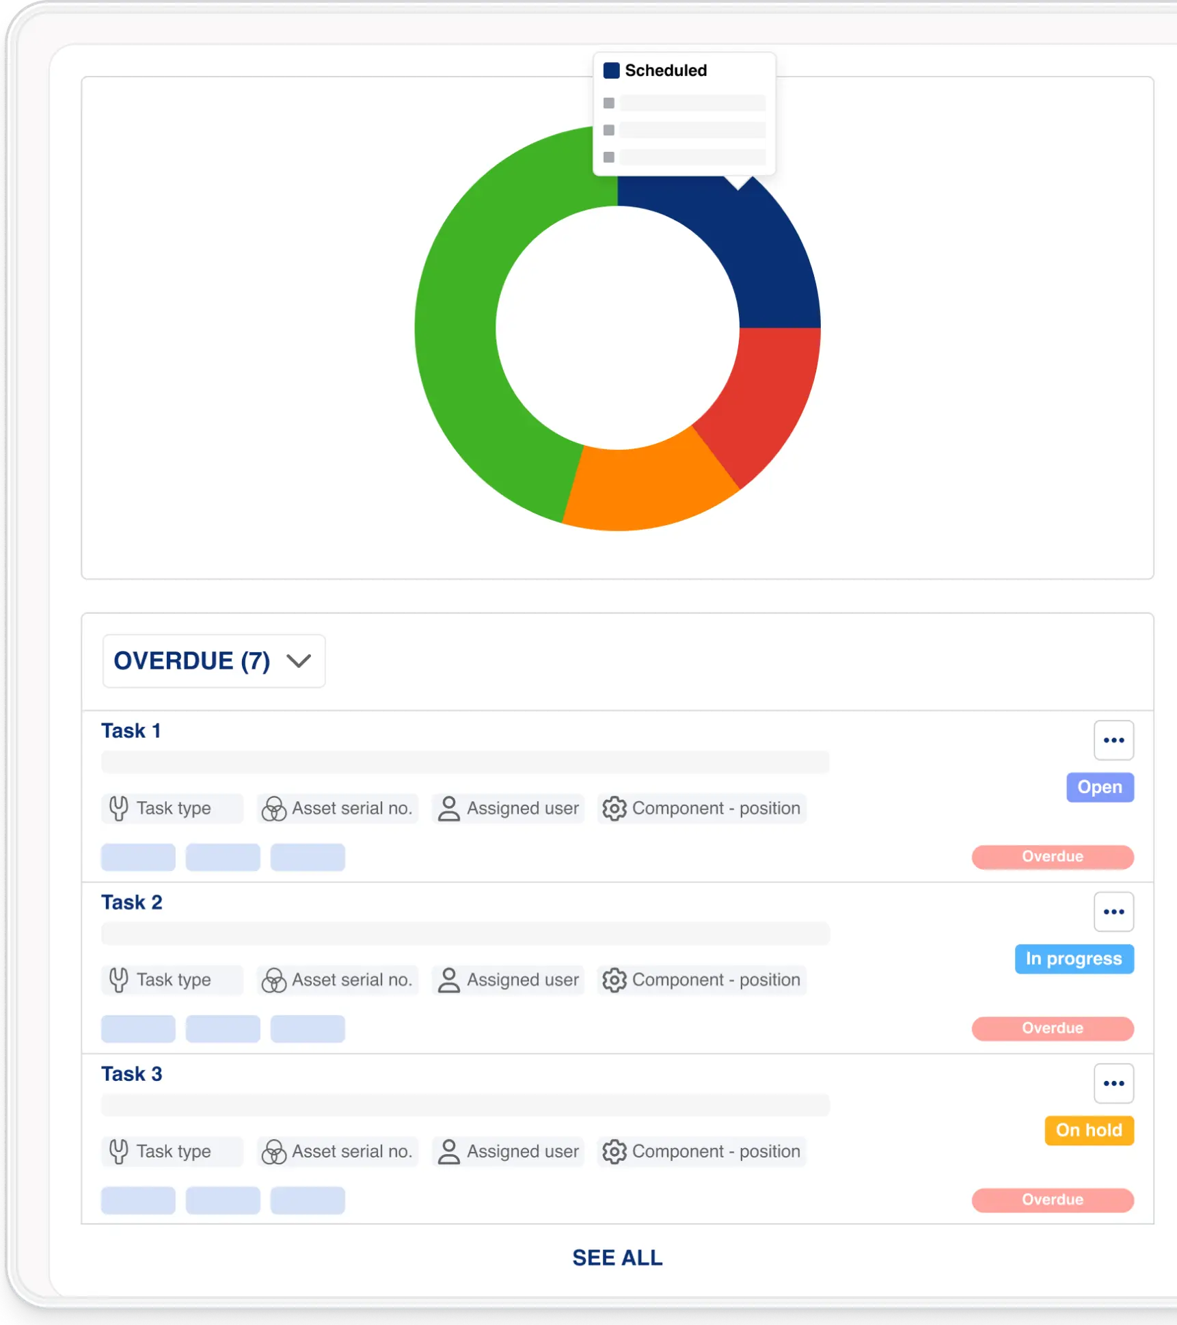The width and height of the screenshot is (1177, 1325).
Task: Click the Scheduled legend swatch in tooltip
Action: click(611, 70)
